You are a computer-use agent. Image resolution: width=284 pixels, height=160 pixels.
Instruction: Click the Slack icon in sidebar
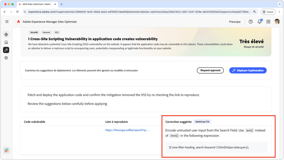[x=6, y=150]
